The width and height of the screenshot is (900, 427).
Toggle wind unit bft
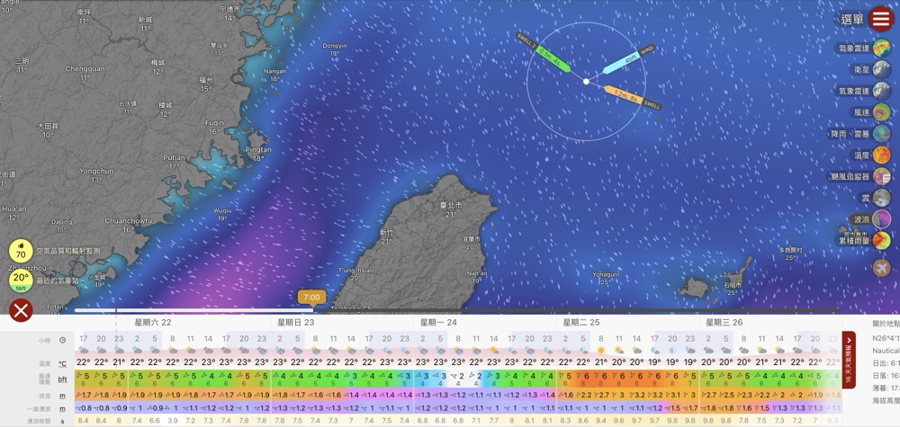pyautogui.click(x=62, y=380)
